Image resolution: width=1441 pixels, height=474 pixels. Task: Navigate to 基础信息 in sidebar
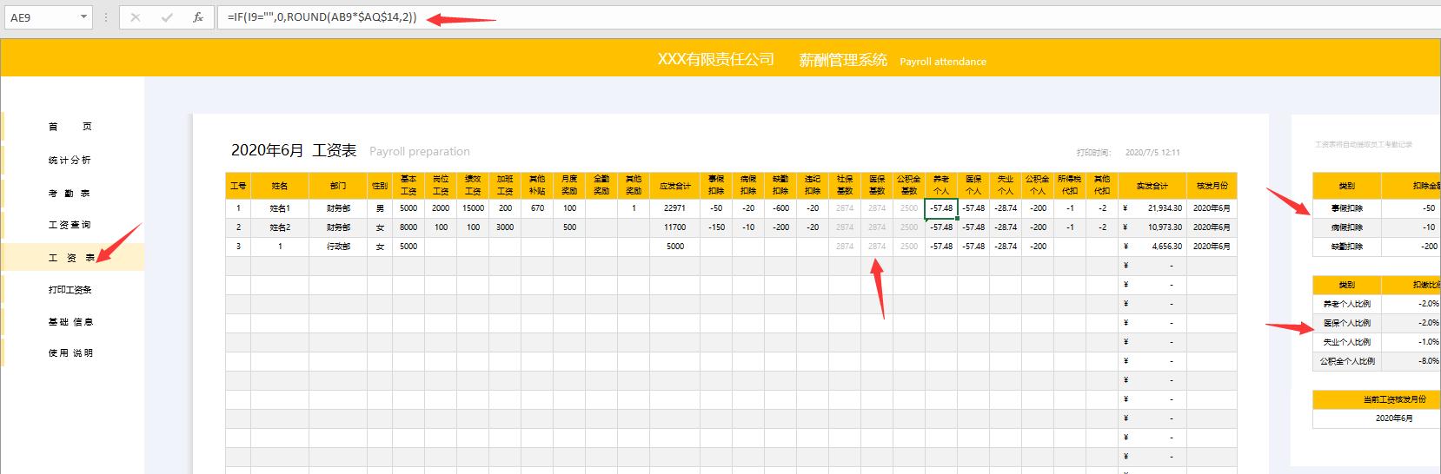(70, 322)
